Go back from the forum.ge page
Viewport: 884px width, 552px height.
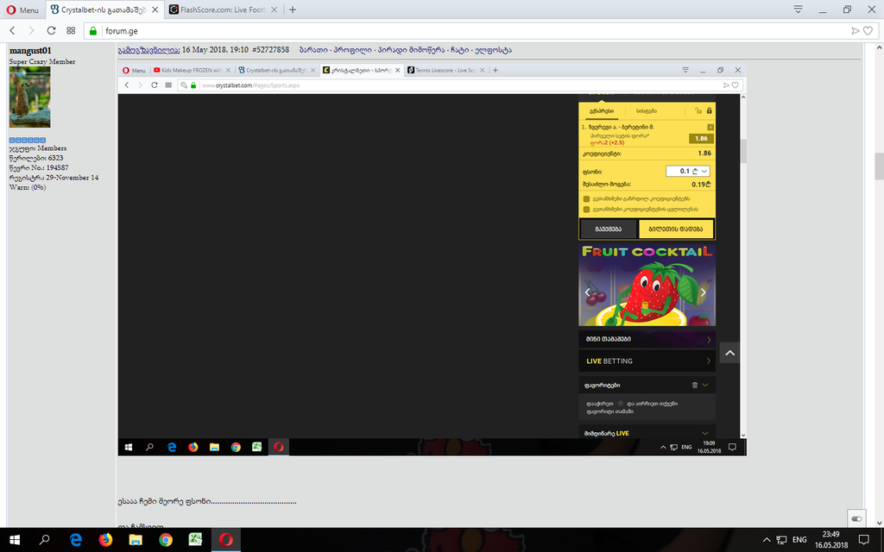(x=12, y=31)
